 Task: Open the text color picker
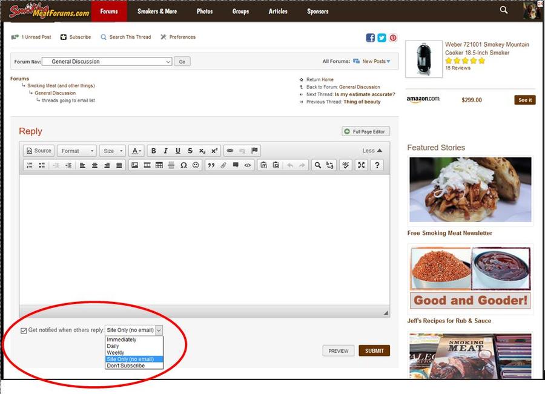pos(137,151)
